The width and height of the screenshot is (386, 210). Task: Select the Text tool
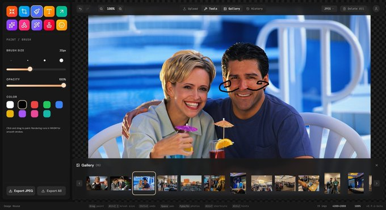pos(49,11)
